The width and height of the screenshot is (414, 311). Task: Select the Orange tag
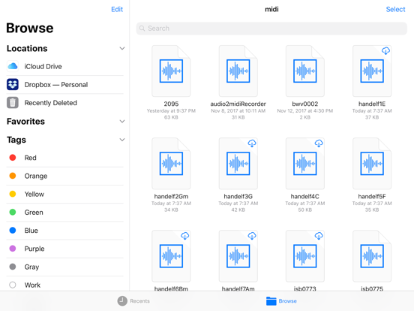[x=65, y=176]
